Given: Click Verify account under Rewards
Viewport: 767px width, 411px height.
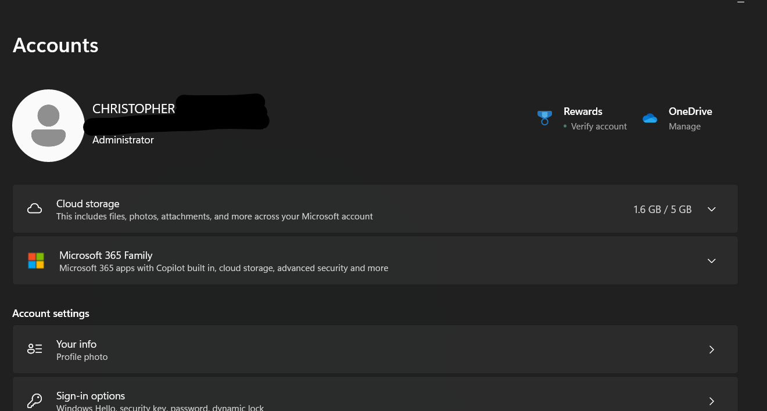Looking at the screenshot, I should tap(598, 127).
